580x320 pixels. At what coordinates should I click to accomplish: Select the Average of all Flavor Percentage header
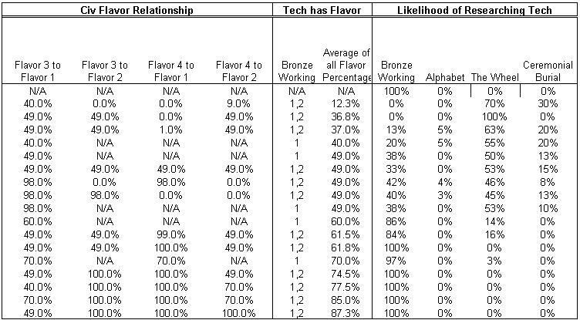pyautogui.click(x=347, y=65)
